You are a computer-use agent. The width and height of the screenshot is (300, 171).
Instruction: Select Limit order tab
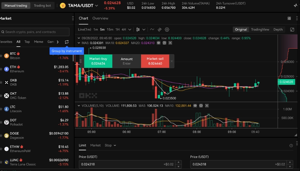82,145
